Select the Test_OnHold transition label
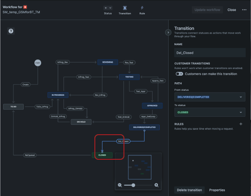 pyautogui.click(x=123, y=117)
